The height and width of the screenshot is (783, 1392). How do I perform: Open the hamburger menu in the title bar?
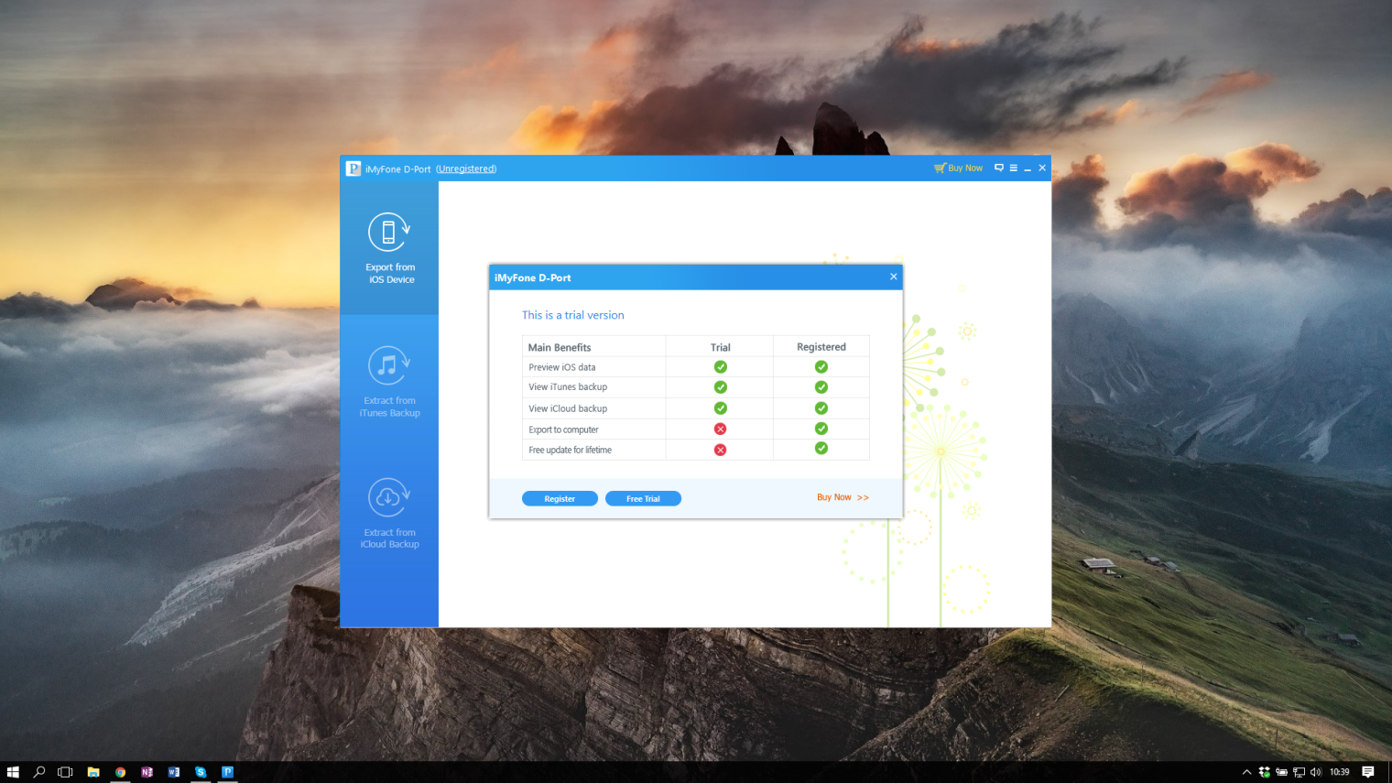[x=1013, y=169]
